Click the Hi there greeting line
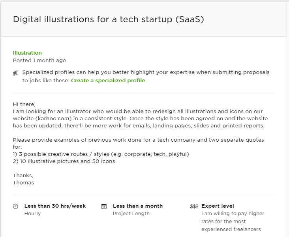289x237 pixels. [x=24, y=104]
